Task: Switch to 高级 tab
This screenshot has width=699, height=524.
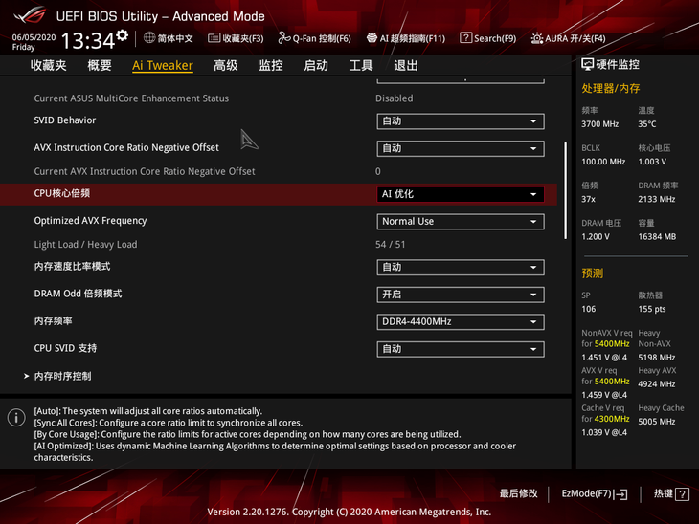Action: pos(226,65)
